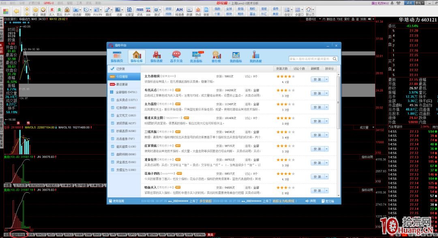This screenshot has height=238, width=438.
Task: Click the colorful four-square home icon
Action: tap(6, 11)
